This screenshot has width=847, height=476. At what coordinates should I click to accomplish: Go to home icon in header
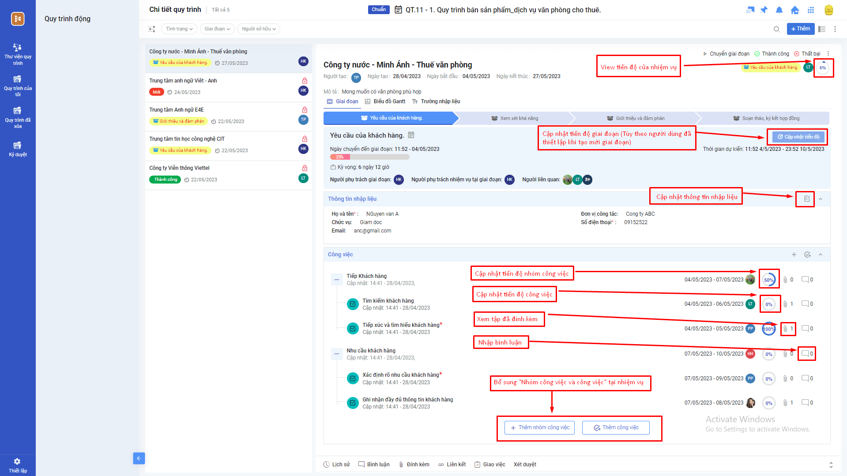(795, 10)
